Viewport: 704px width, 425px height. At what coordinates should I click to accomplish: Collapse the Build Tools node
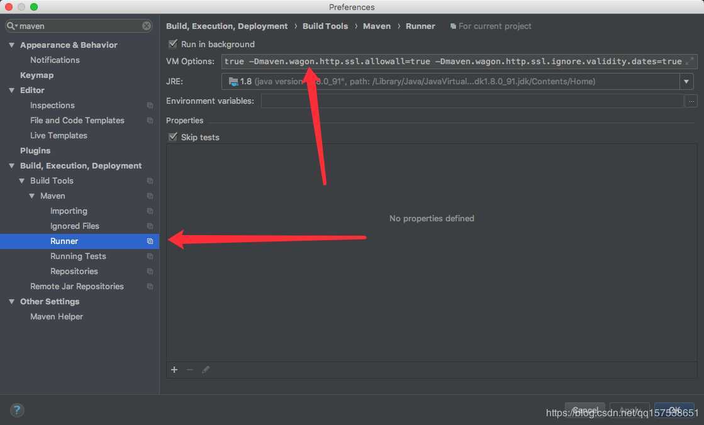tap(21, 181)
